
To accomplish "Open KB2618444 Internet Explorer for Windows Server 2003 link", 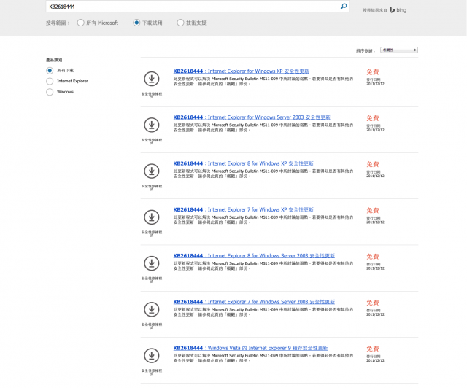I will pyautogui.click(x=252, y=117).
